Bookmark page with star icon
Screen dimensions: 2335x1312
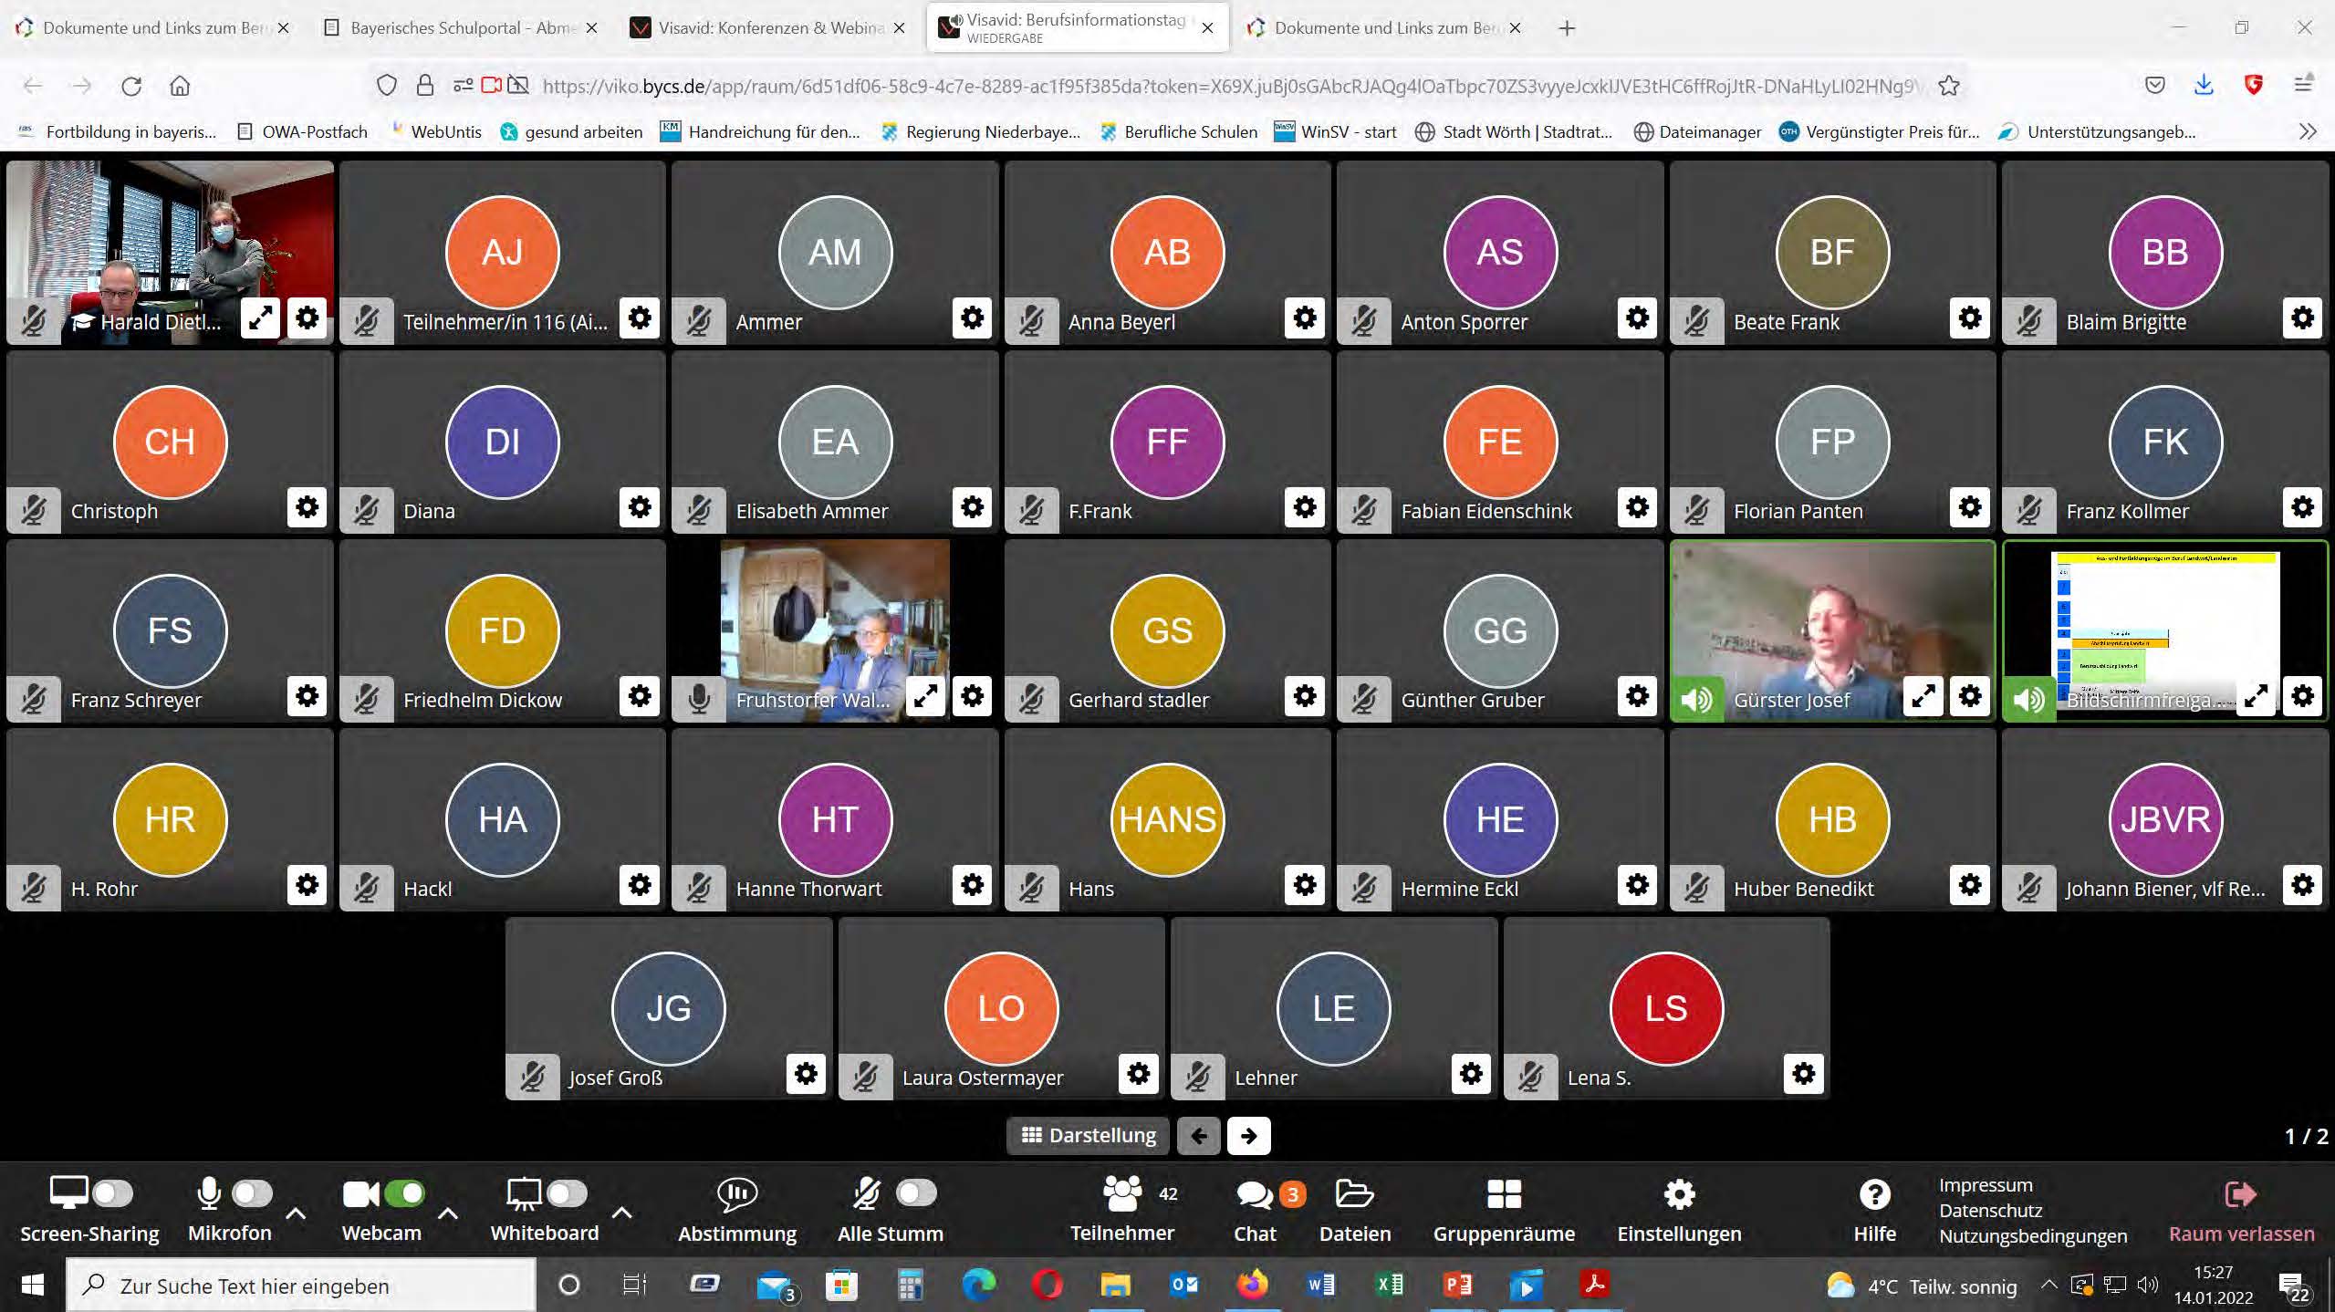(1949, 86)
